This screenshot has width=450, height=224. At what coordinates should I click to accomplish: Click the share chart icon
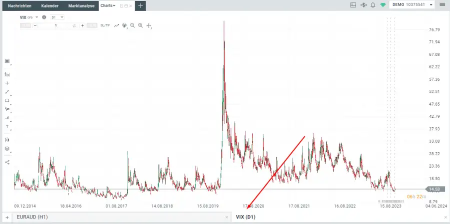(x=7, y=162)
